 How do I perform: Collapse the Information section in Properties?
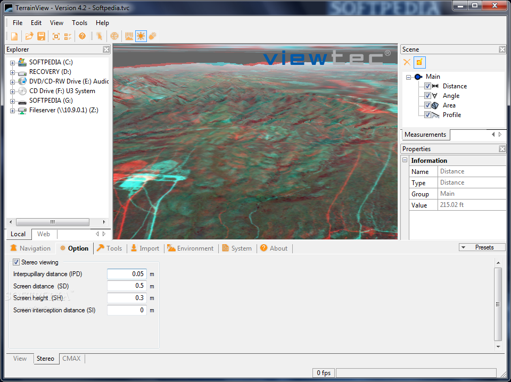(405, 160)
